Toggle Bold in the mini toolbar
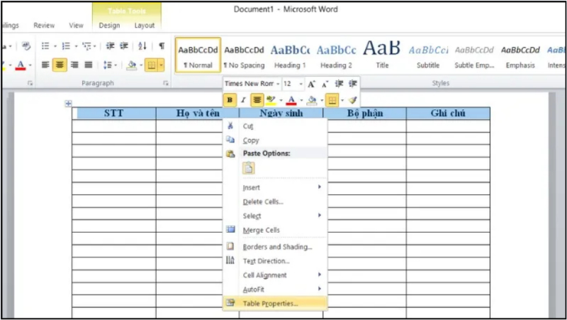 230,100
